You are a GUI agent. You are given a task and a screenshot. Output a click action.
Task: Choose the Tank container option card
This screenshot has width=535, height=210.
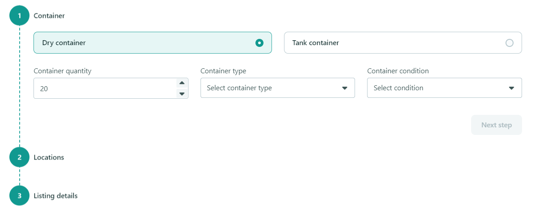pos(403,43)
